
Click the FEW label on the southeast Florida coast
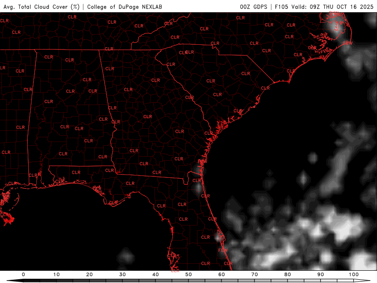pos(223,250)
